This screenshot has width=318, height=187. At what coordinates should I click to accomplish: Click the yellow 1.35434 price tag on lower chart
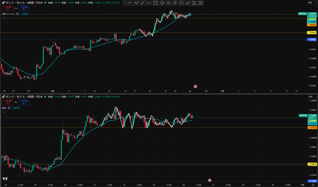(x=312, y=164)
